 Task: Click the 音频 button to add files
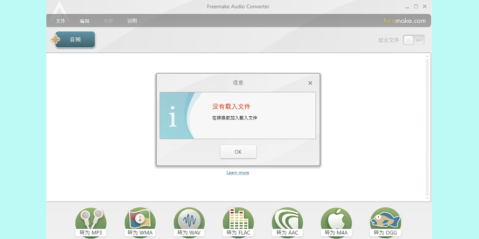click(75, 39)
